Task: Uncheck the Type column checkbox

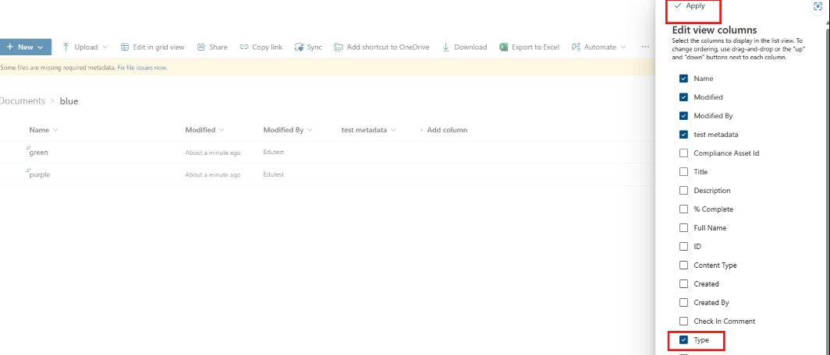Action: [683, 339]
